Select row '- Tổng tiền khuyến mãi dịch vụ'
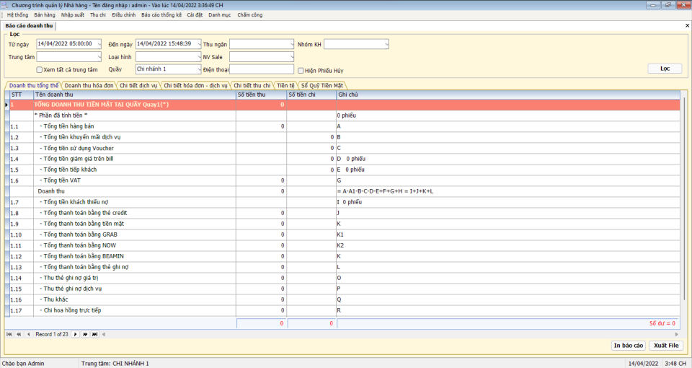This screenshot has width=692, height=368. pyautogui.click(x=345, y=137)
